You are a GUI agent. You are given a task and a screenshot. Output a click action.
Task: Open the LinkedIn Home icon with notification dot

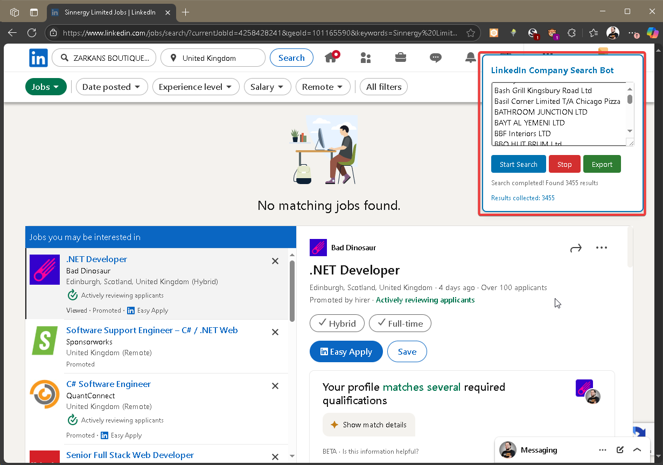pyautogui.click(x=332, y=57)
